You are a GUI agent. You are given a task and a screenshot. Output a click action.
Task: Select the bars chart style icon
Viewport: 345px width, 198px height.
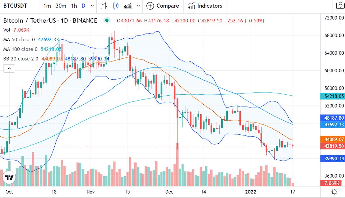pos(104,6)
